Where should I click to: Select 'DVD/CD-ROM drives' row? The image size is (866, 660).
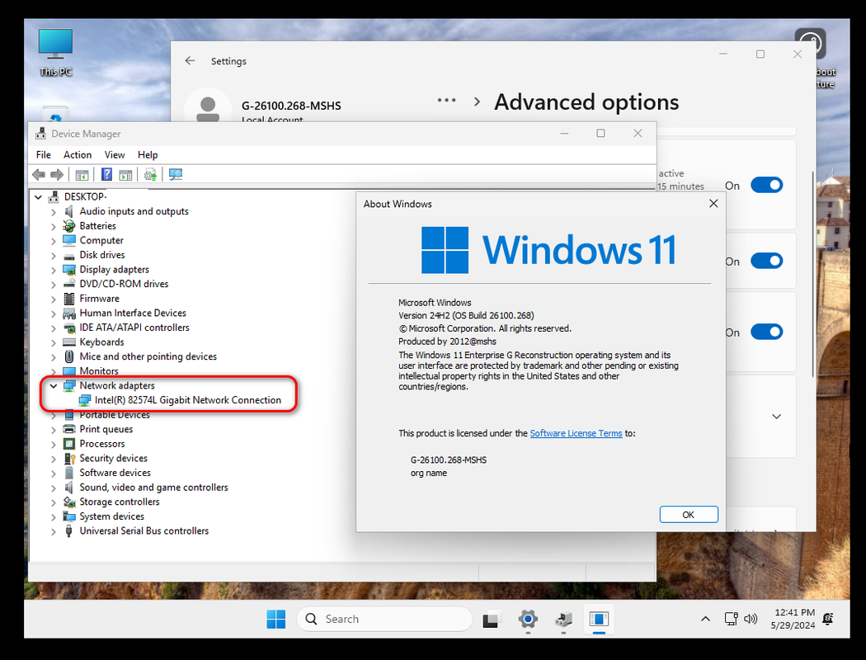point(124,284)
